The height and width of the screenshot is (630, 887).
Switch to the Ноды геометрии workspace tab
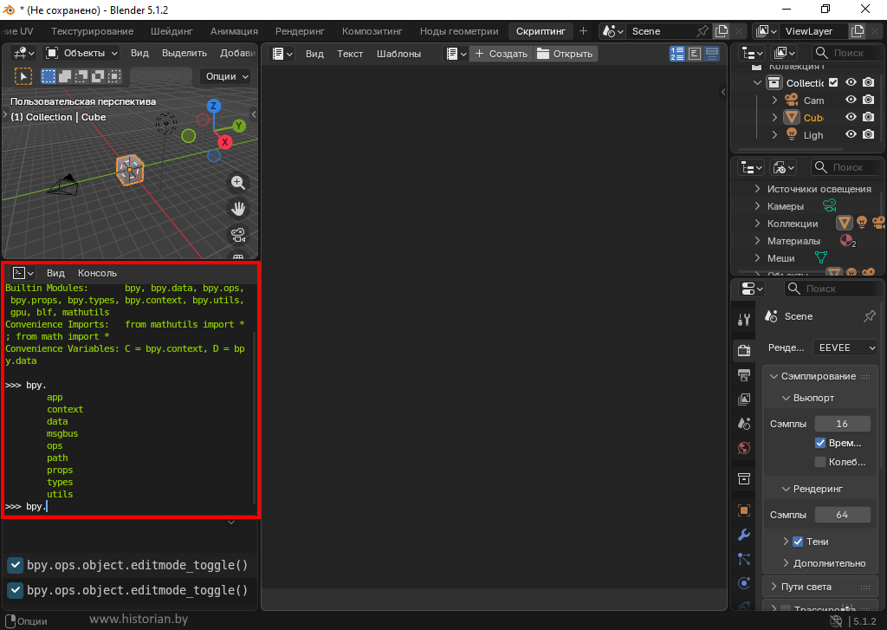(459, 31)
